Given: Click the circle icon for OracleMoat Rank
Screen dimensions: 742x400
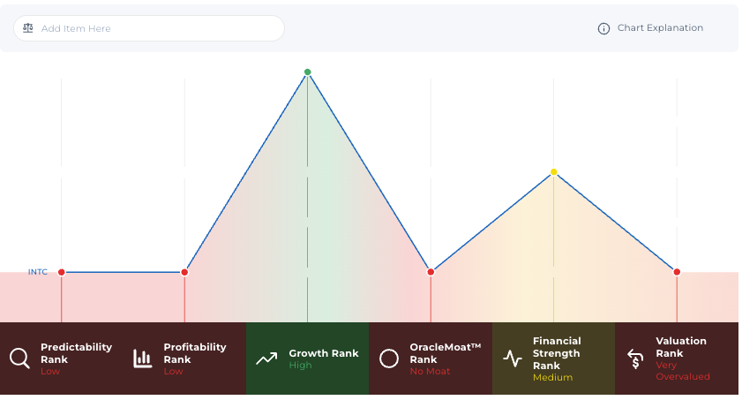Looking at the screenshot, I should point(389,358).
